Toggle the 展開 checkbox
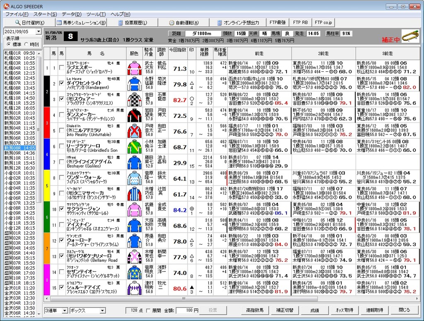 click(x=148, y=311)
